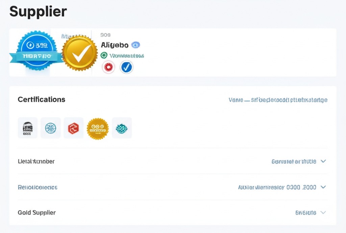Screen dimensions: 346x233
Task: Click the blue badge beside Aligebo name
Action: (136, 45)
